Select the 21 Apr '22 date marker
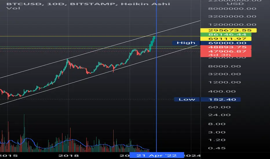The image size is (270, 159). point(157,155)
